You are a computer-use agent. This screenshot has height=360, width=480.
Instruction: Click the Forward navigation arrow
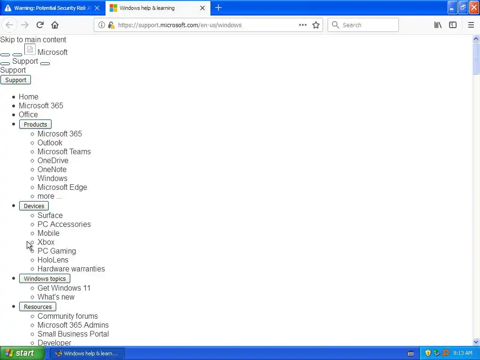tap(25, 25)
